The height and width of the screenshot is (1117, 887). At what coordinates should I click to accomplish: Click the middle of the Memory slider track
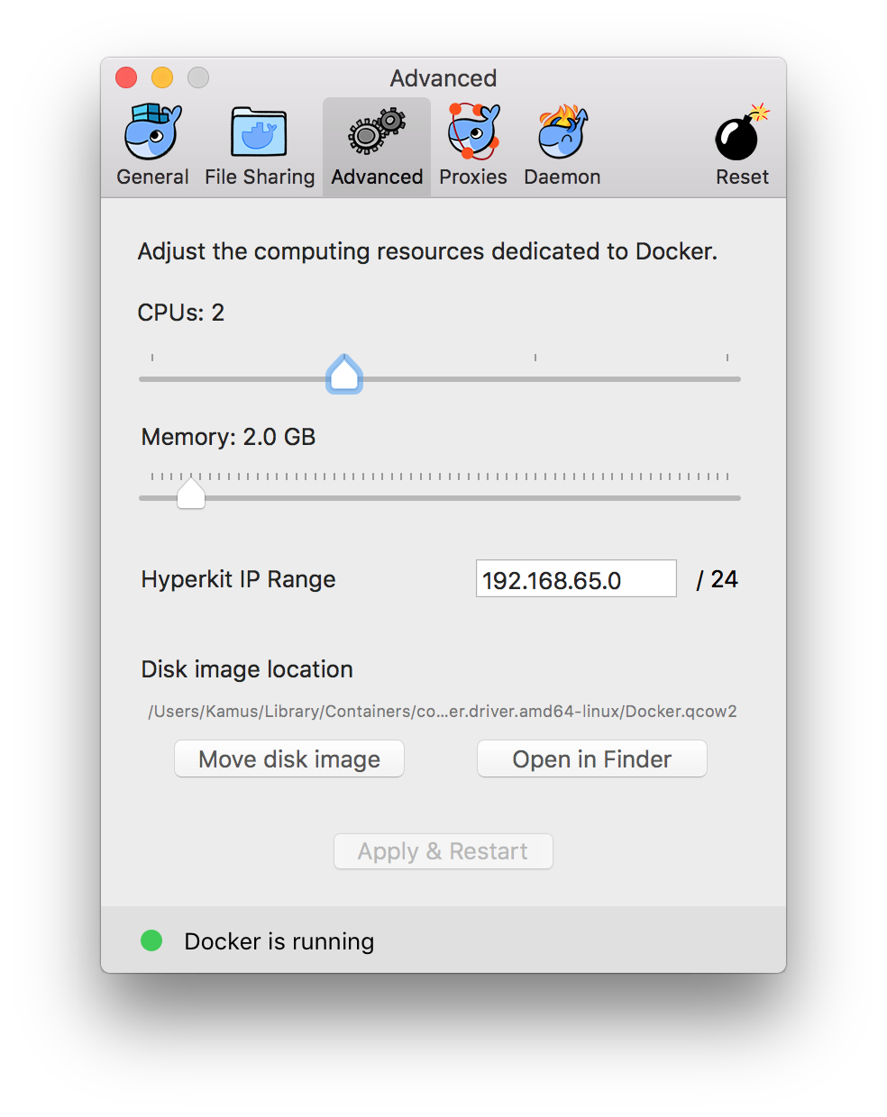point(440,498)
